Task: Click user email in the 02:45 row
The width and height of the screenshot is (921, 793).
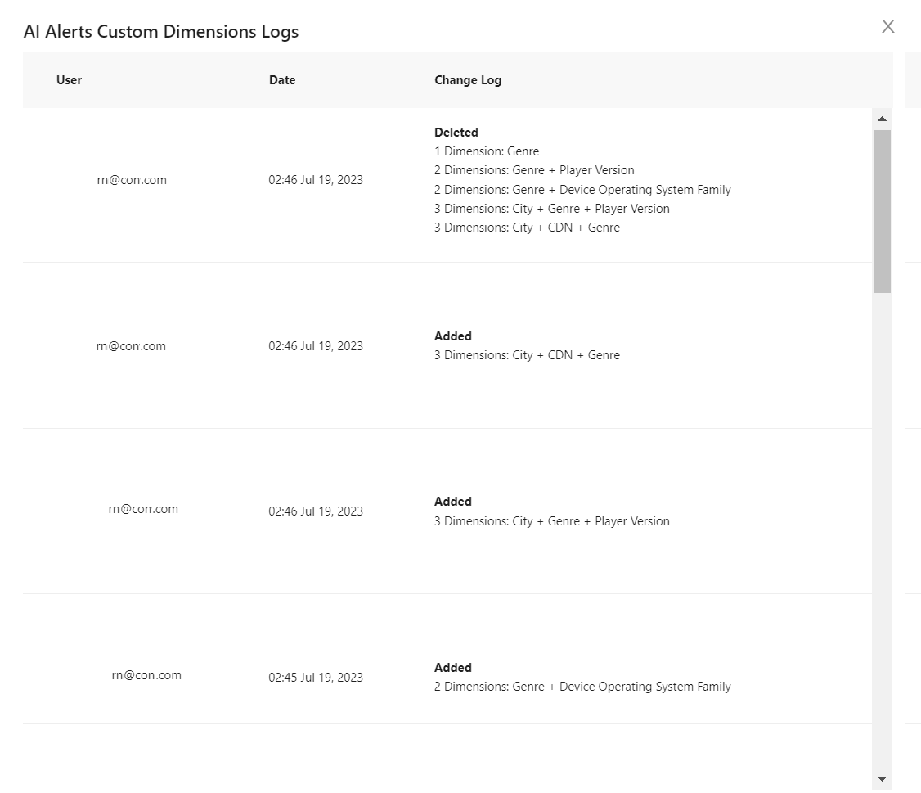Action: click(146, 675)
